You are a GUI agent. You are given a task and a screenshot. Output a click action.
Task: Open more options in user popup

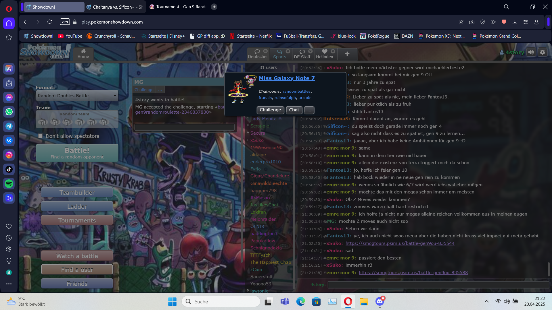[x=309, y=110]
